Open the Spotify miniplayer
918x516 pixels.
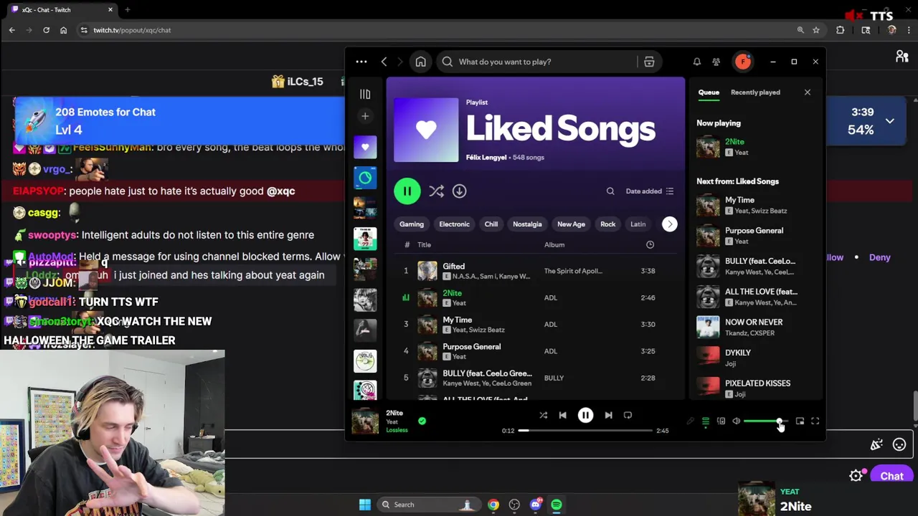800,422
